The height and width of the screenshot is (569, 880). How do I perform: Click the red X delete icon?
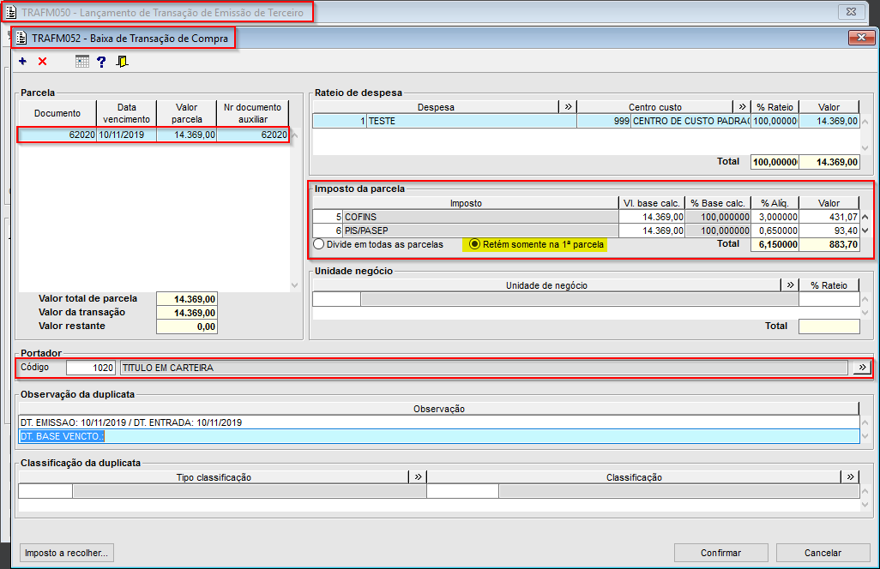[43, 61]
